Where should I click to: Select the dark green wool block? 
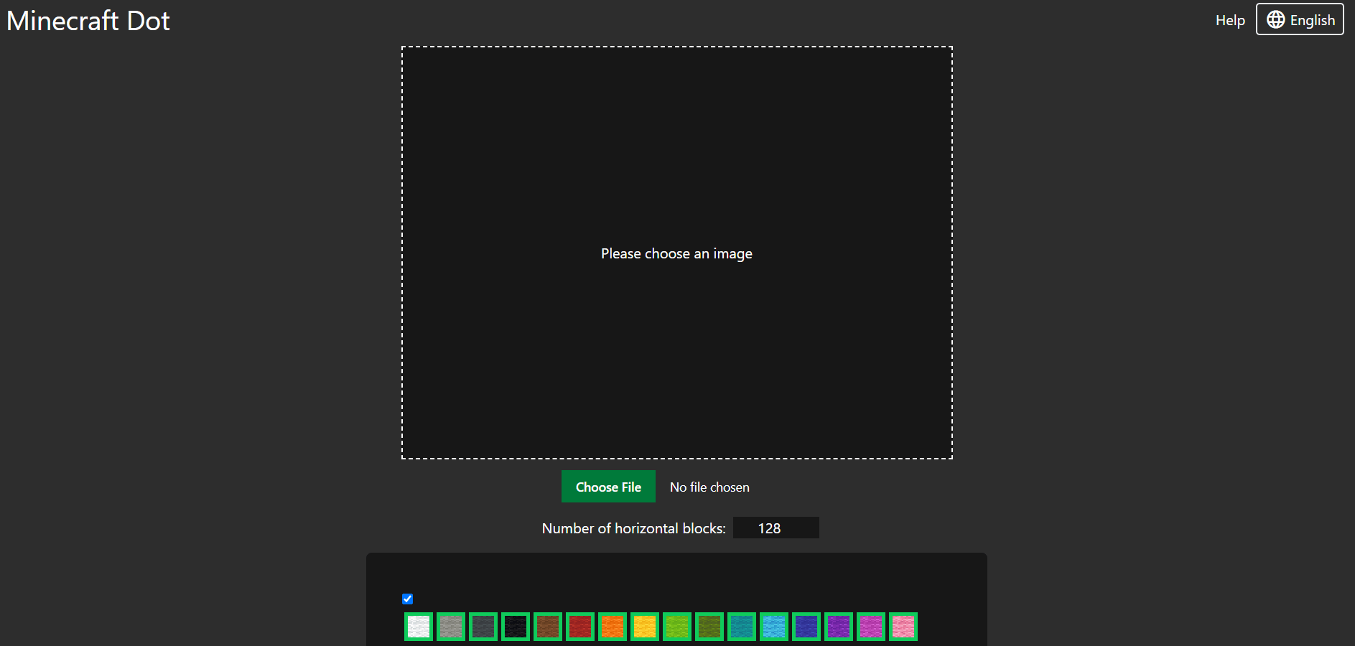coord(709,627)
